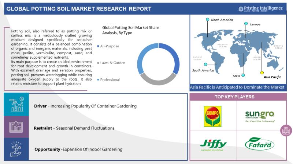
Task: Click the MEA map marker
Action: point(243,75)
